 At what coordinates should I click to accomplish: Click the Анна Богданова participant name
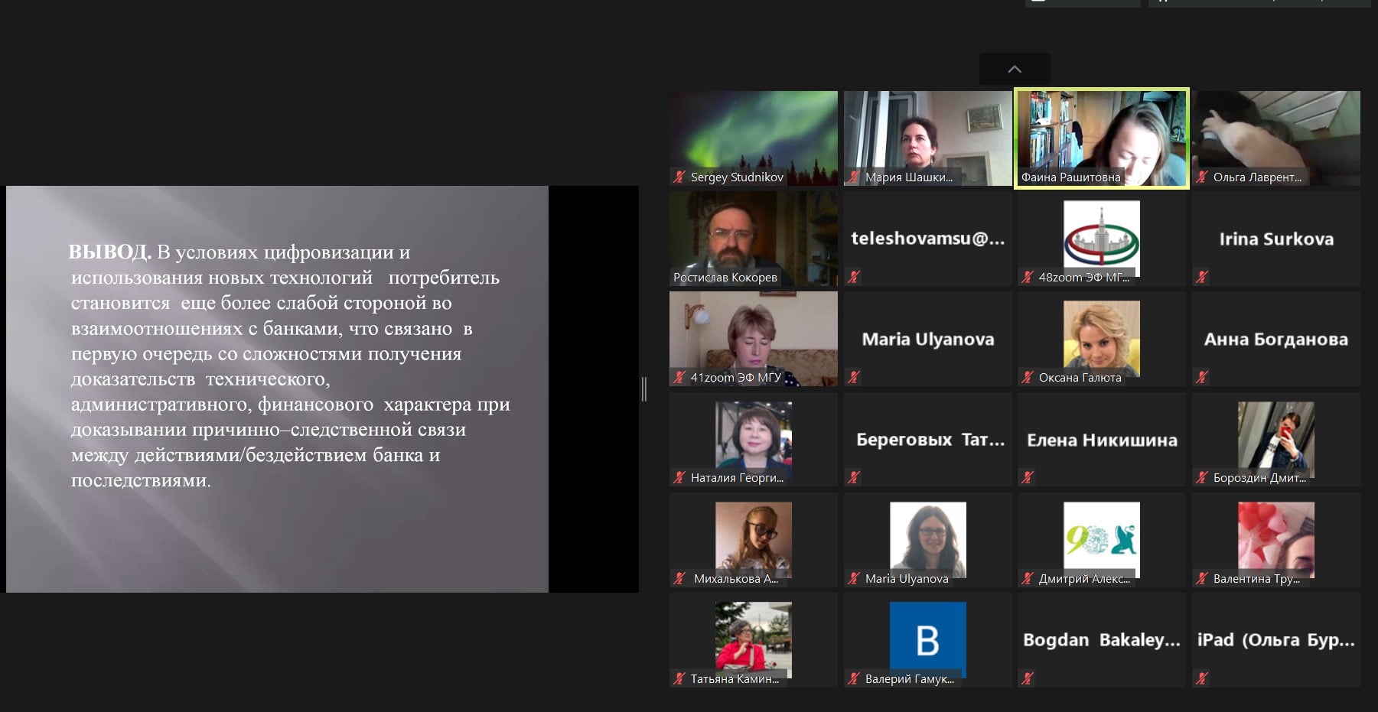(x=1276, y=339)
